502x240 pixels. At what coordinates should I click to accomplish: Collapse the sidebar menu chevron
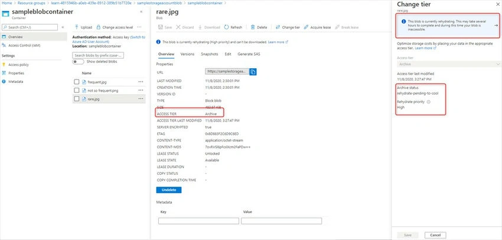click(63, 28)
